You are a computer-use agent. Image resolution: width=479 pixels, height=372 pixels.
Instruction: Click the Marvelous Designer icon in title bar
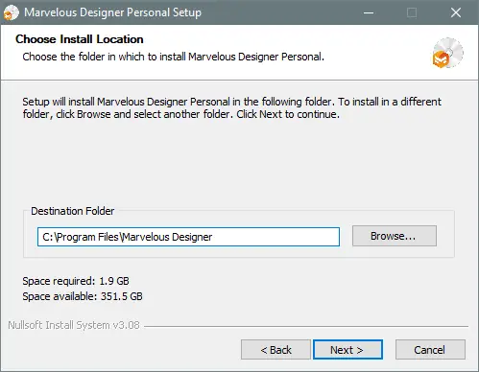12,13
